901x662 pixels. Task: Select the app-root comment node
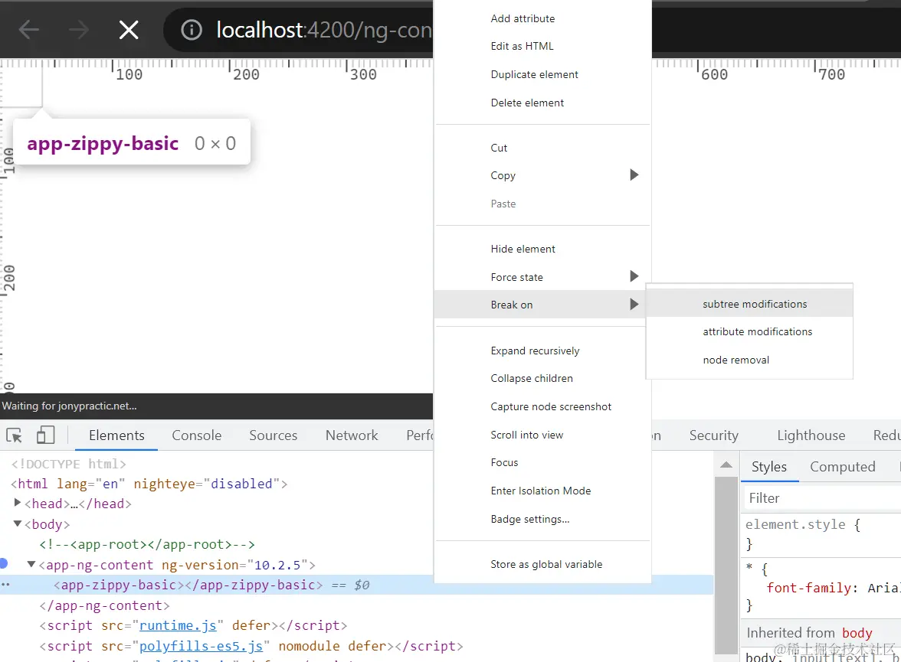pos(147,544)
